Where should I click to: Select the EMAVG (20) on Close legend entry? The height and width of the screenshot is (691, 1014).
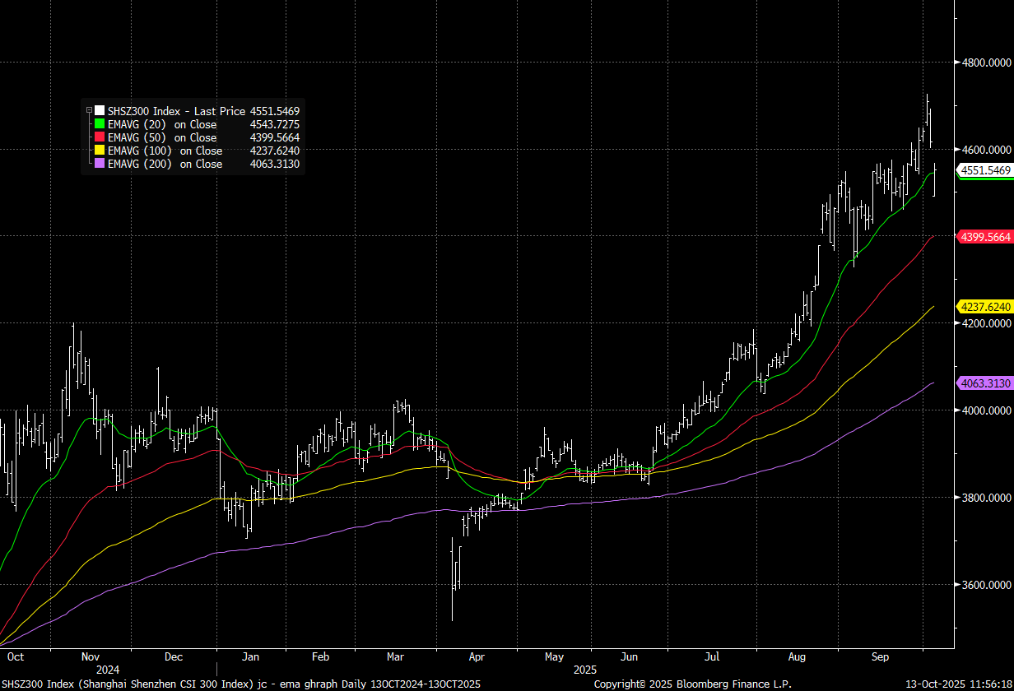click(x=162, y=124)
